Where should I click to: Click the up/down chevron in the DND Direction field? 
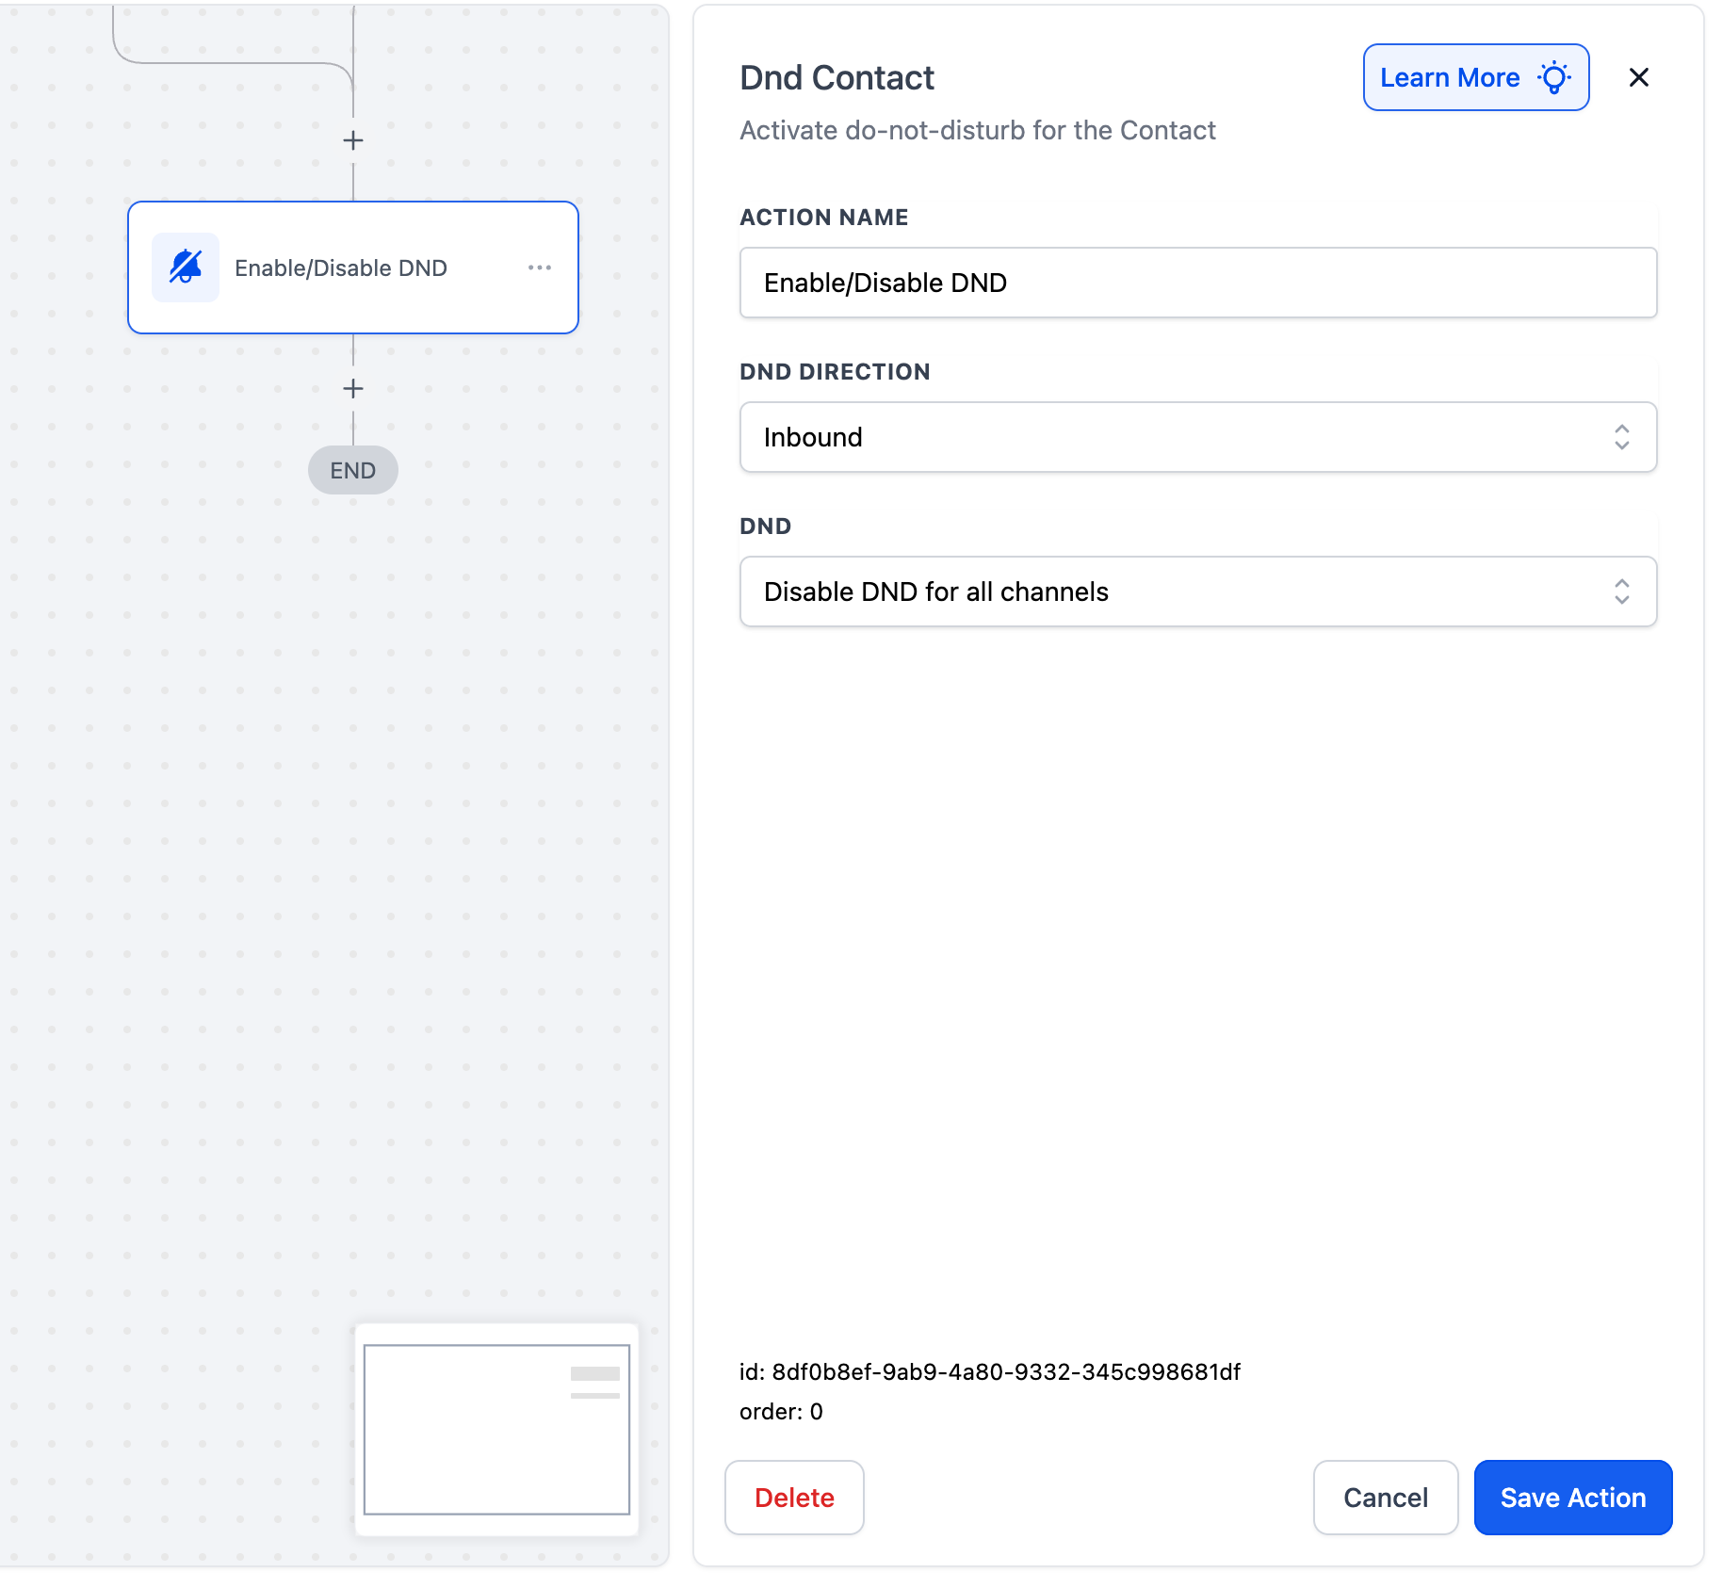1621,437
